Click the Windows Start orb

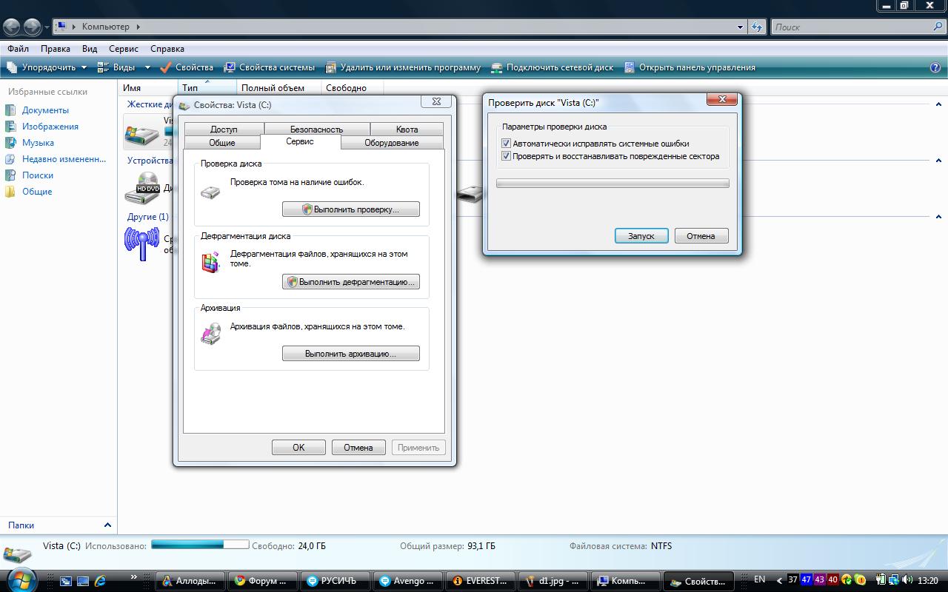tap(20, 579)
